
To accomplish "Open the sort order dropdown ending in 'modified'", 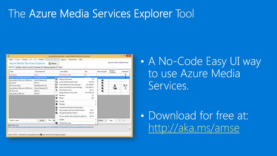I will click(103, 121).
